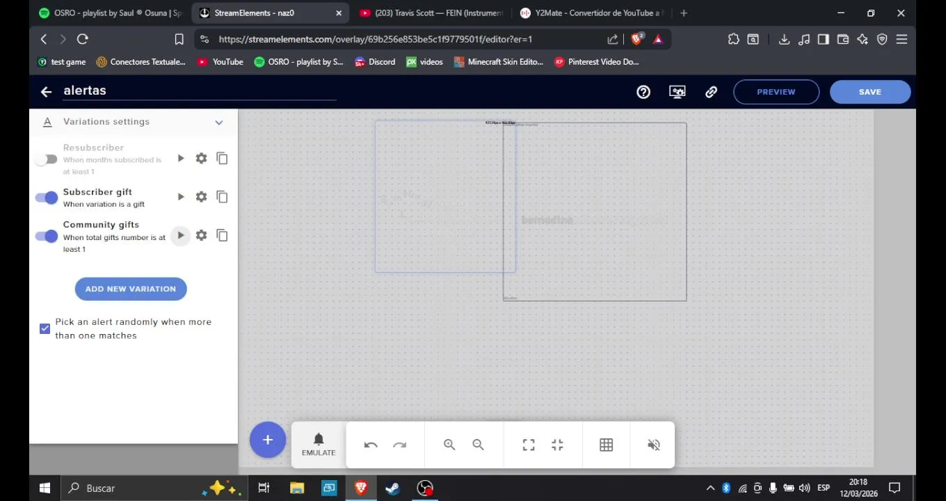Image resolution: width=946 pixels, height=501 pixels.
Task: Open the Brave main menu
Action: pyautogui.click(x=901, y=39)
